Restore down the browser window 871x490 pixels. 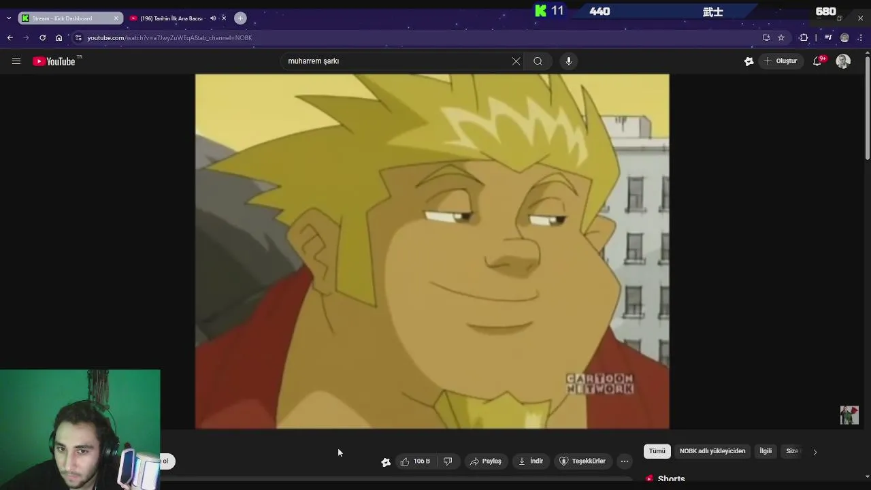tap(839, 18)
